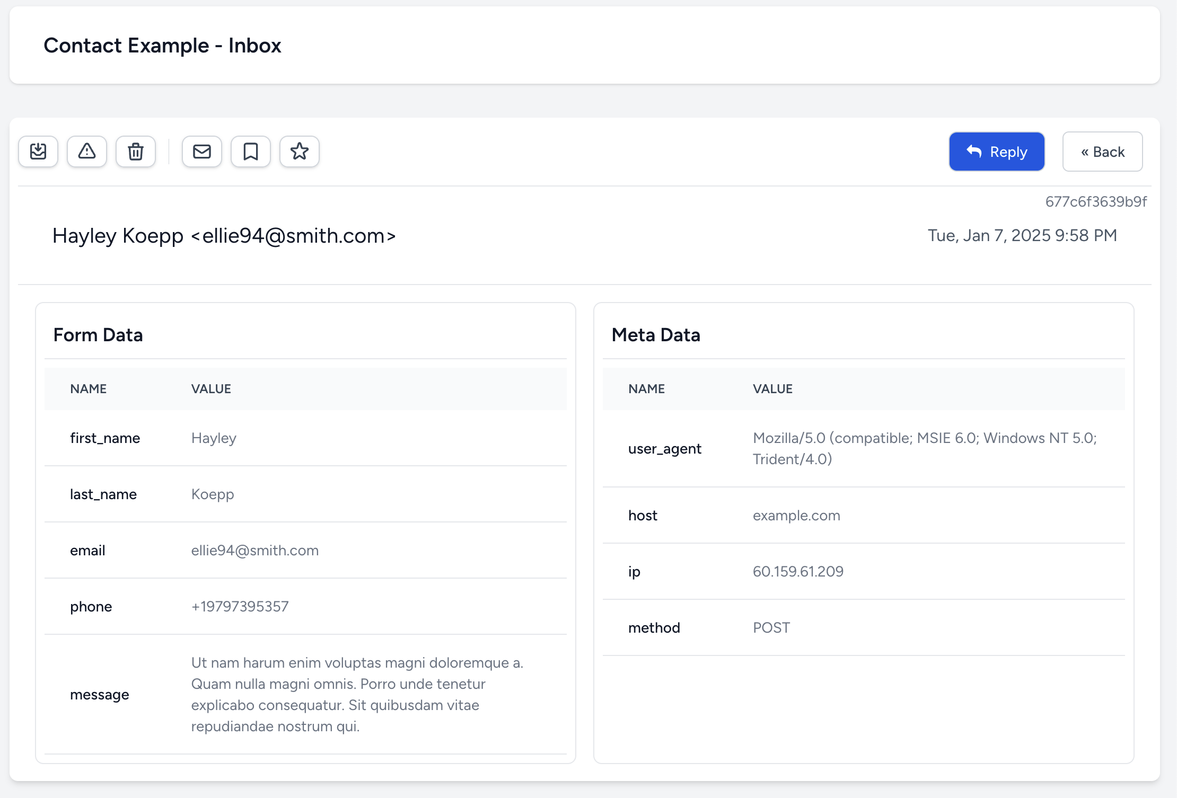Click the ip field label
This screenshot has width=1177, height=798.
point(634,572)
